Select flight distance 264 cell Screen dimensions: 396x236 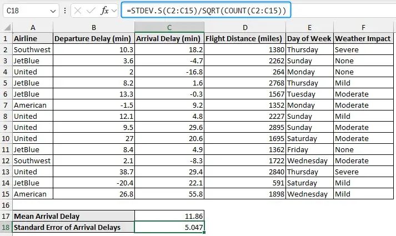pyautogui.click(x=245, y=72)
